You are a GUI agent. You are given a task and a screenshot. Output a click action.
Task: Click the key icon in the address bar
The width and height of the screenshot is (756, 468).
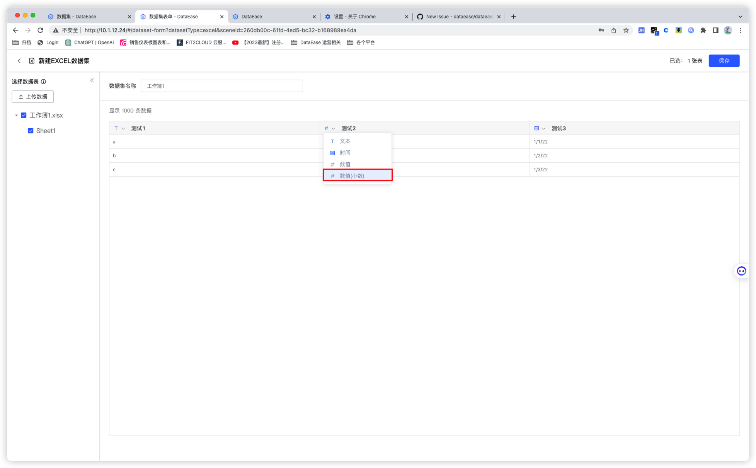[601, 30]
